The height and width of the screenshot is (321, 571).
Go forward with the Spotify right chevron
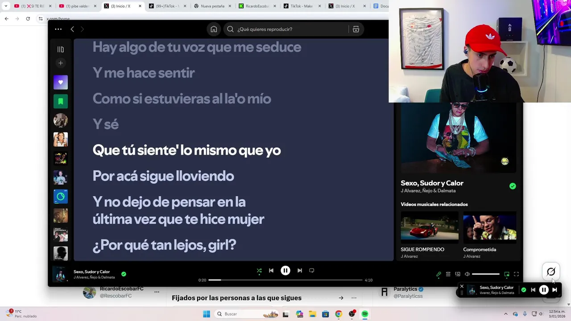point(82,29)
